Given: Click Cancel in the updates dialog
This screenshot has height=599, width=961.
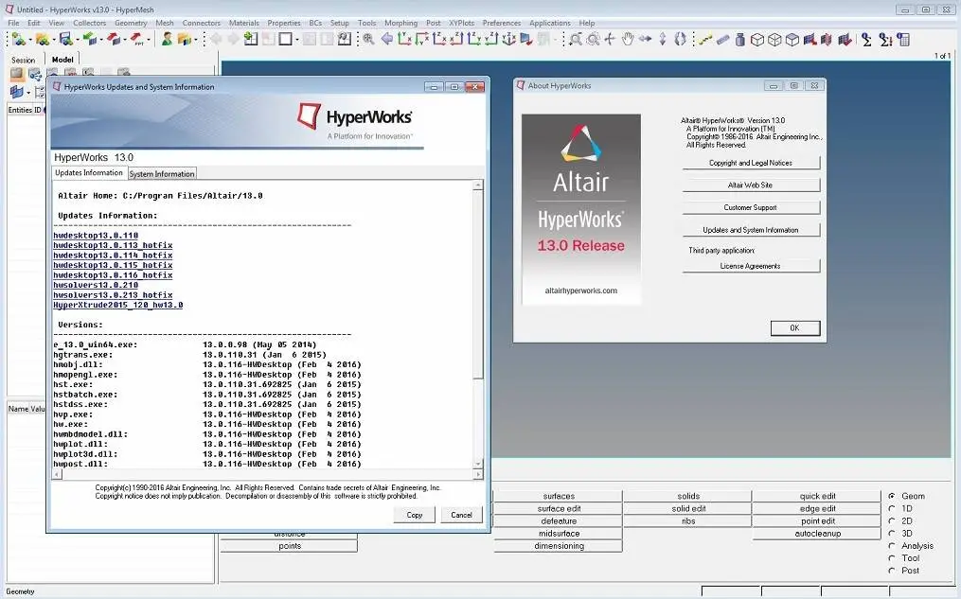Looking at the screenshot, I should point(461,515).
